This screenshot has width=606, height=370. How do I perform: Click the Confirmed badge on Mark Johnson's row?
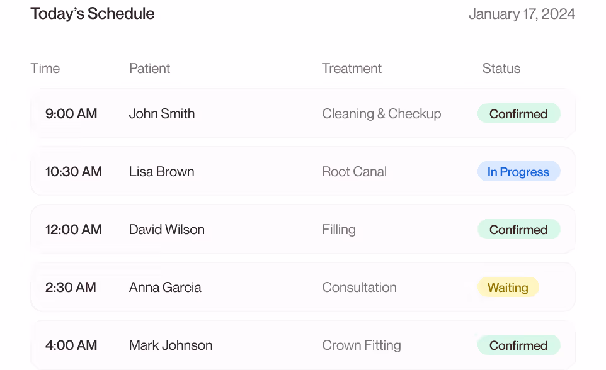(x=518, y=345)
